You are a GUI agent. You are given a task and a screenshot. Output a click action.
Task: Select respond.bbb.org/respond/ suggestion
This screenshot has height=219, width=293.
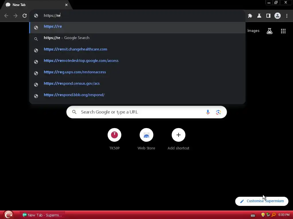pyautogui.click(x=137, y=95)
